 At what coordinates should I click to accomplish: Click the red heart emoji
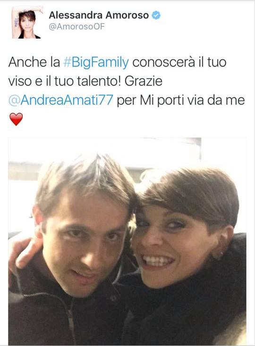(x=16, y=119)
